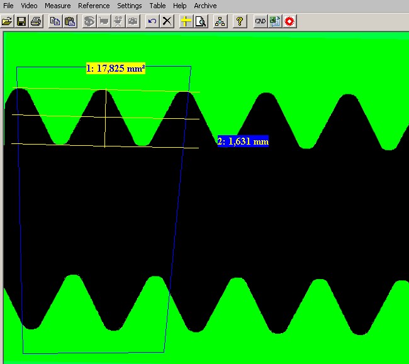Screen dimensions: 409x364
Task: Click the black X delete icon
Action: click(x=167, y=21)
